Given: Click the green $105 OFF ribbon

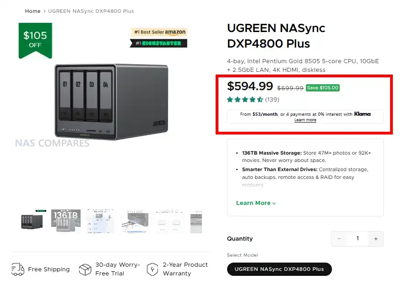Looking at the screenshot, I should [x=35, y=40].
